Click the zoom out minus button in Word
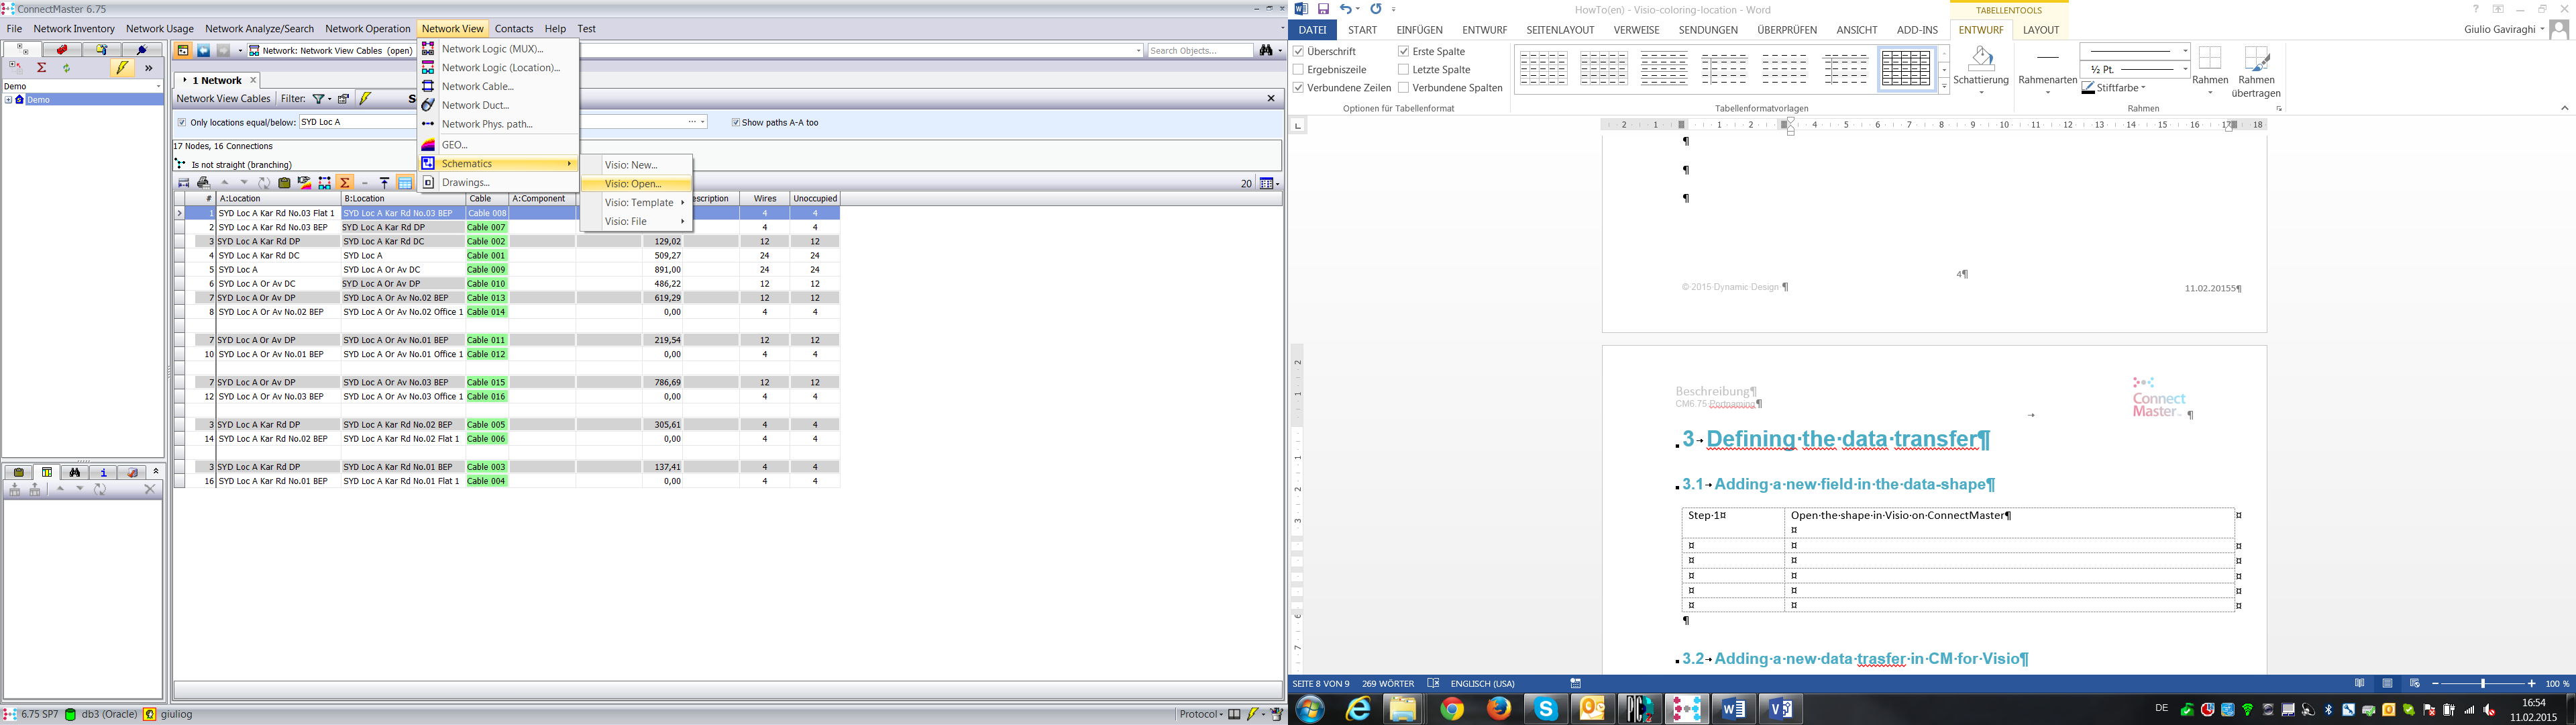Screen dimensions: 2576x725 point(2435,684)
